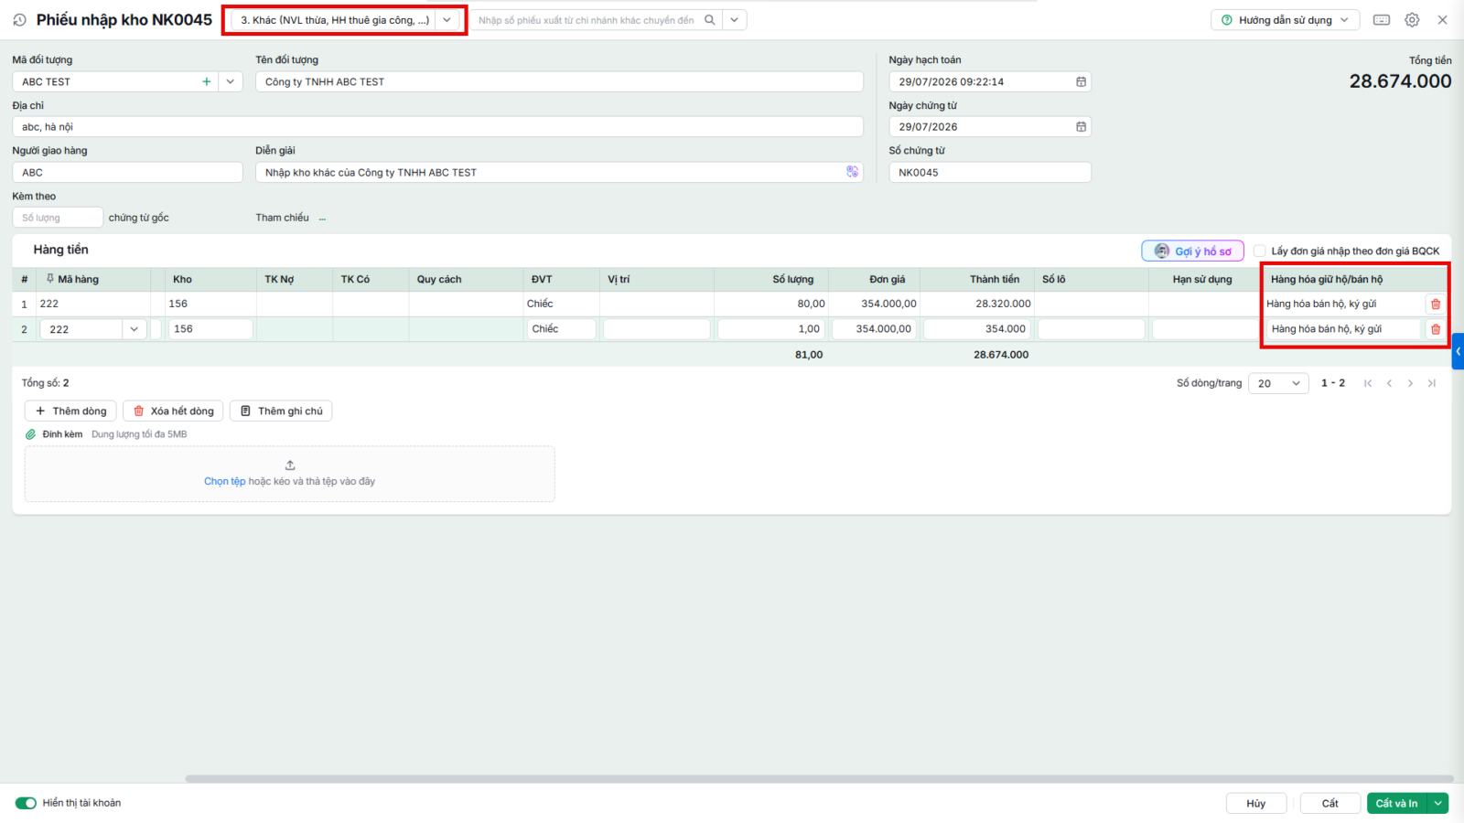Click AI suggestion icon in Diễn giải
This screenshot has height=823, width=1464.
pyautogui.click(x=852, y=172)
